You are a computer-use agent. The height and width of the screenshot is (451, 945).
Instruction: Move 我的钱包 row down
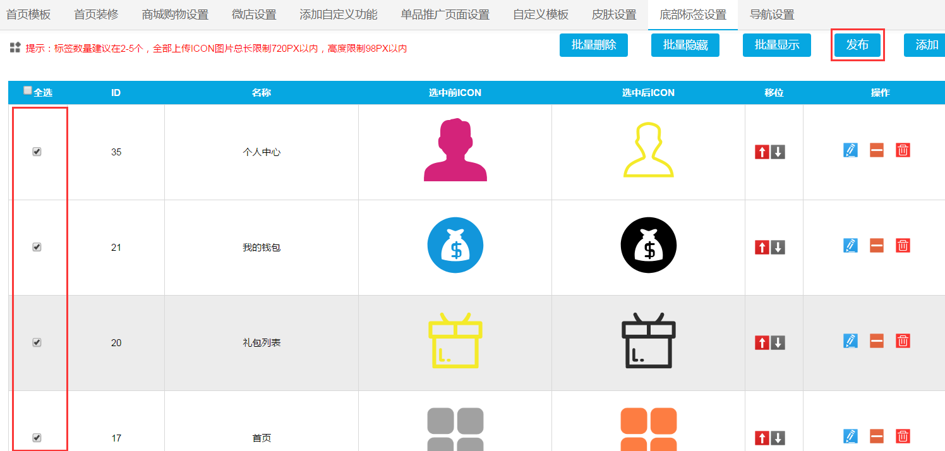pyautogui.click(x=778, y=248)
